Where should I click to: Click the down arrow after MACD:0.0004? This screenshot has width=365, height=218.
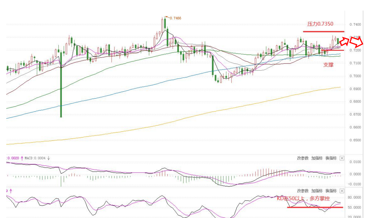tap(49, 158)
